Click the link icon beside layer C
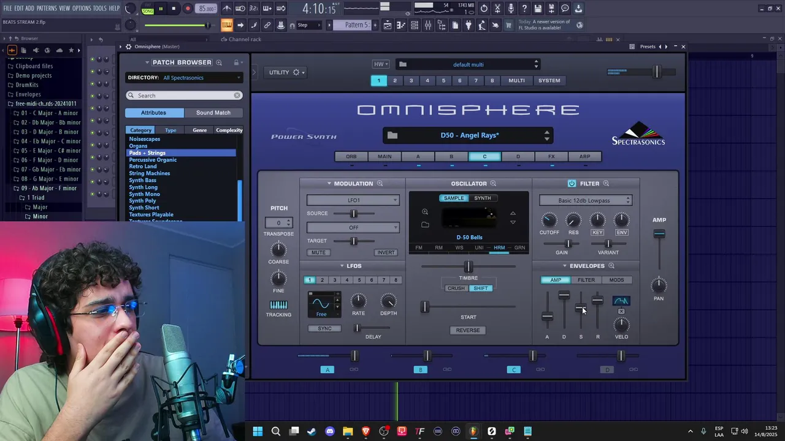 [540, 369]
